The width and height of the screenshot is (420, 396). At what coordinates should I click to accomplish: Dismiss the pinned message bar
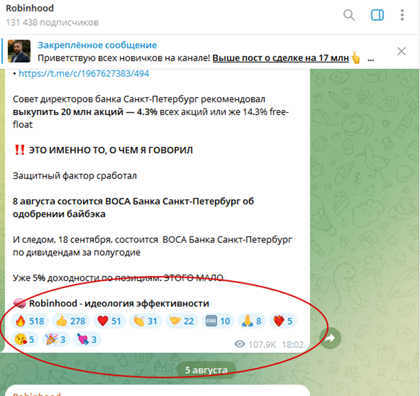pos(401,51)
